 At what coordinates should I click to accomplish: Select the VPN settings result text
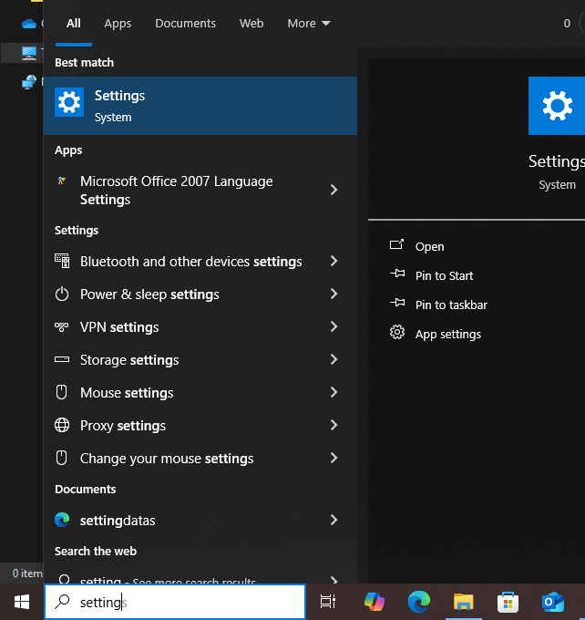tap(119, 327)
